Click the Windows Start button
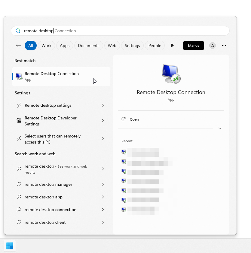The image size is (251, 253). point(10,246)
